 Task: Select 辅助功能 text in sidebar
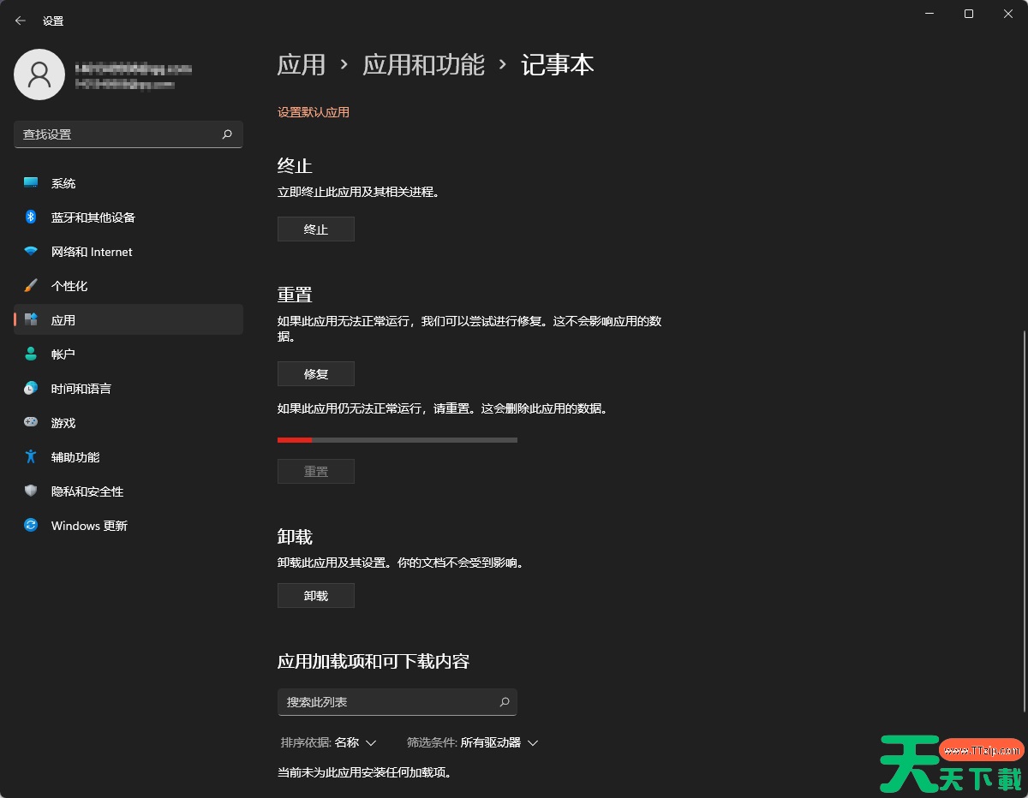(75, 457)
